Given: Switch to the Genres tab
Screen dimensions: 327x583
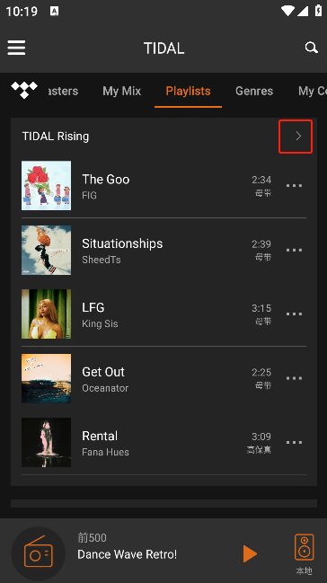Looking at the screenshot, I should coord(254,91).
